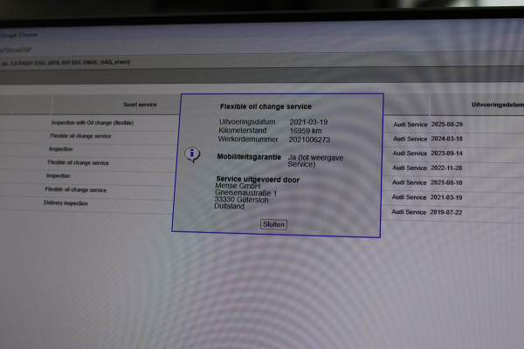Click the 'Soort service' column header
The image size is (524, 349).
[x=140, y=105]
